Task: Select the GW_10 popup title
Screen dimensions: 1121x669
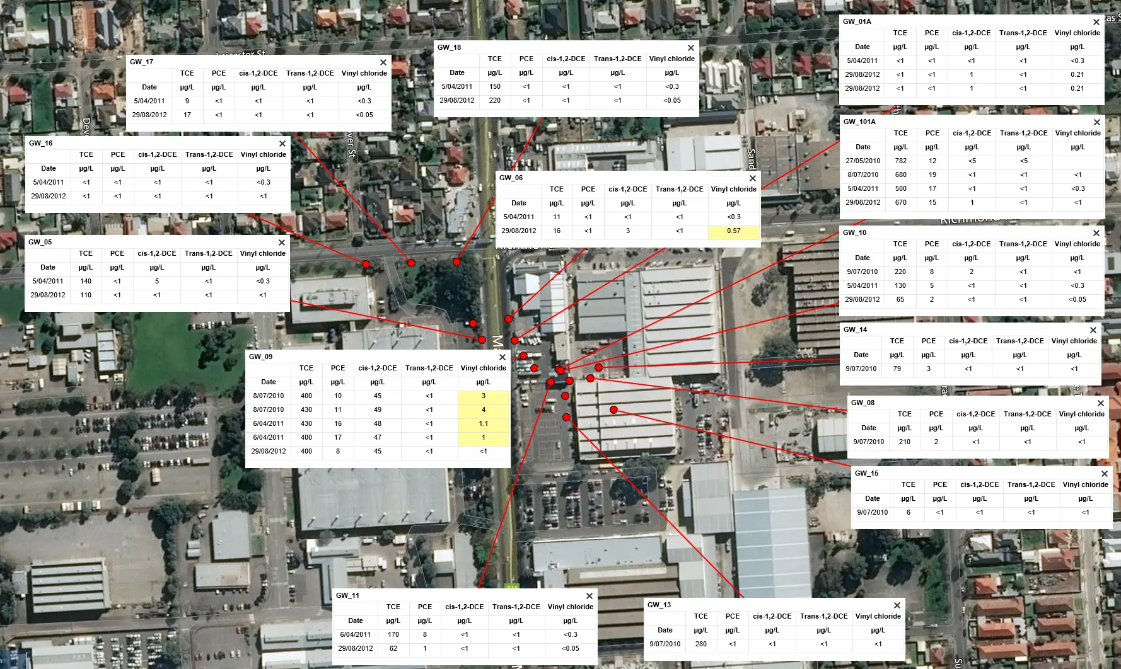Action: click(x=854, y=233)
